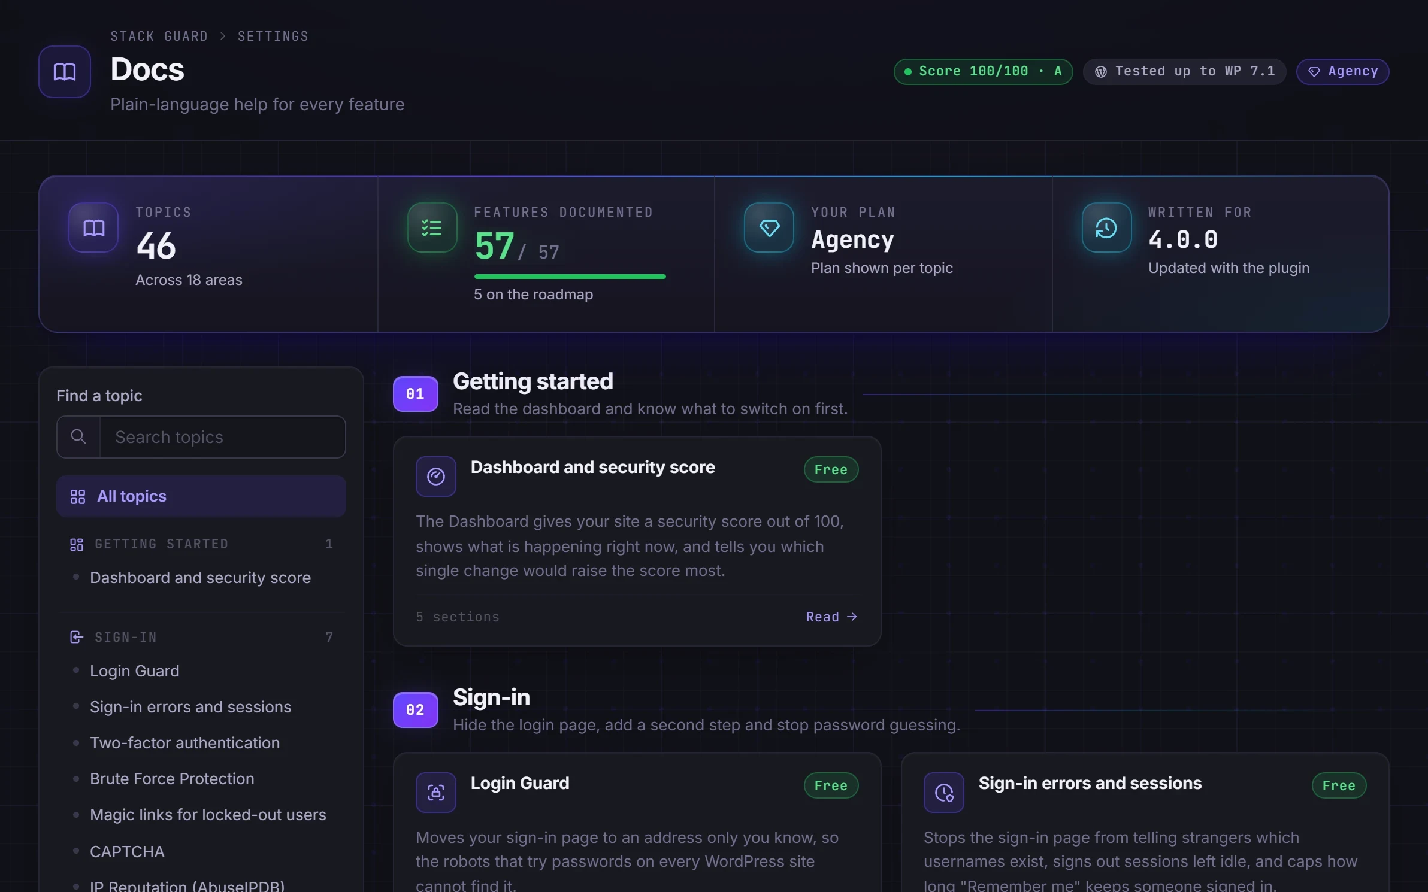The height and width of the screenshot is (892, 1428).
Task: Click the Sign-in sidebar section icon
Action: pyautogui.click(x=77, y=638)
